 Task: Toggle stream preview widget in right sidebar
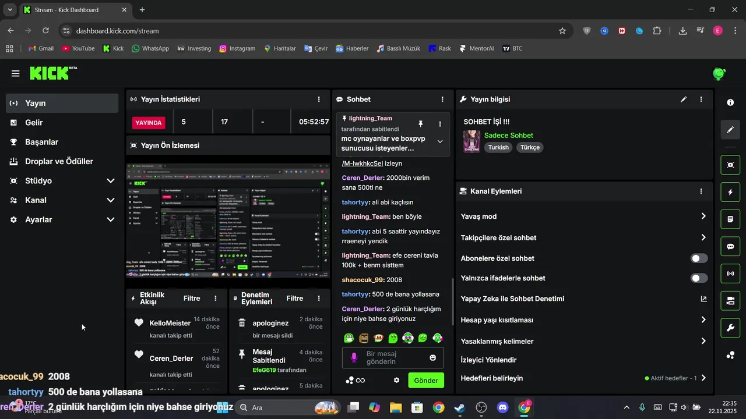730,165
